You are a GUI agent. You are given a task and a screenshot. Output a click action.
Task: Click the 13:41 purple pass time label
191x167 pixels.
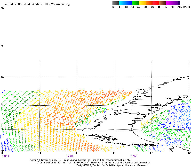point(5,156)
